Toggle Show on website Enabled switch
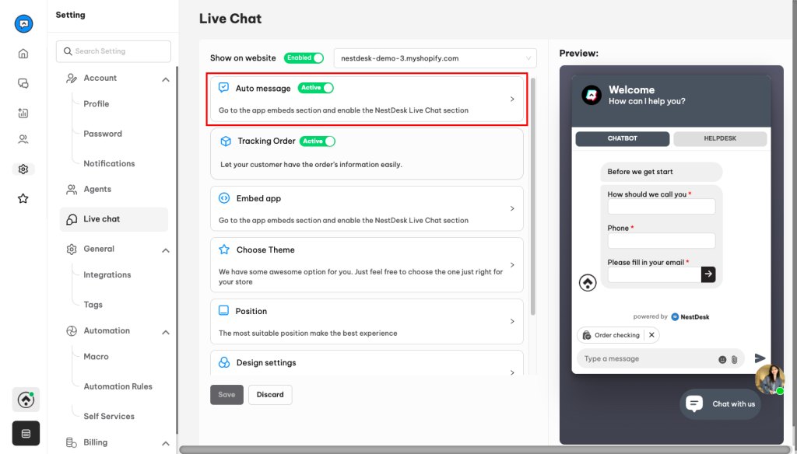 (x=304, y=58)
